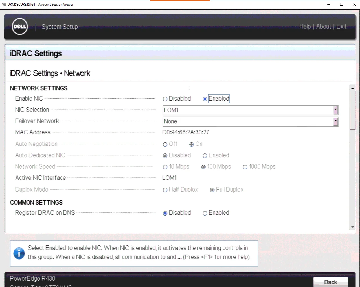Click the iDRAC Settings header
This screenshot has height=287, width=360.
(x=36, y=53)
